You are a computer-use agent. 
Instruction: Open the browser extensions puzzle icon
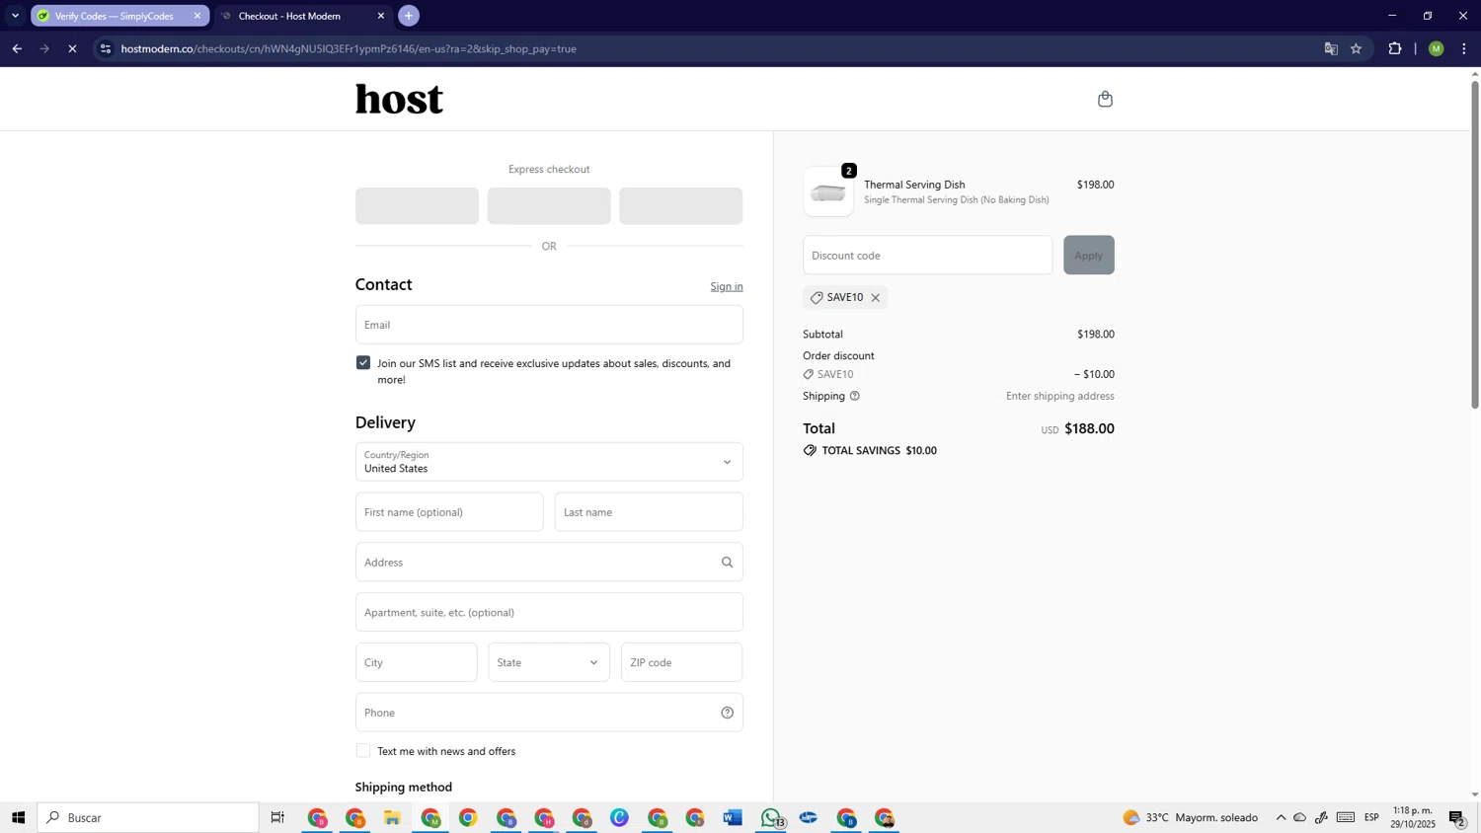1395,48
